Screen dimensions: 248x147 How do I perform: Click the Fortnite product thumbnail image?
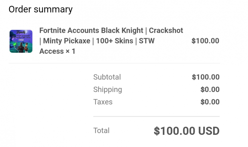pos(21,41)
